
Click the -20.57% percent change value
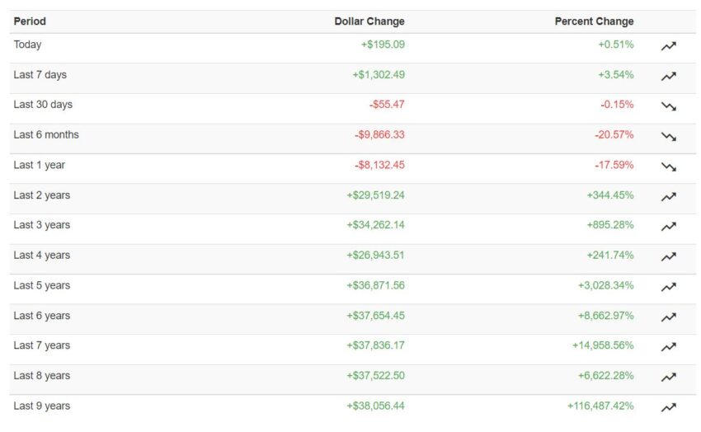(614, 135)
